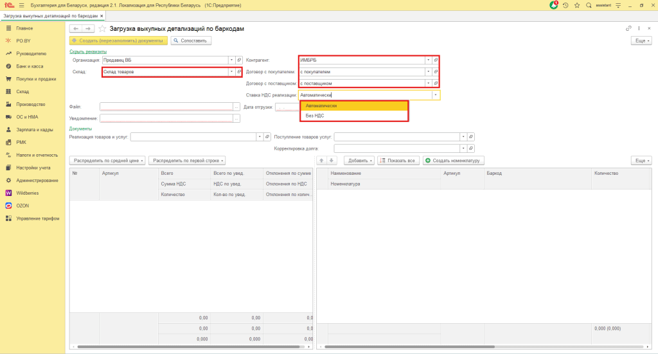Open the Организация dropdown list

click(231, 60)
